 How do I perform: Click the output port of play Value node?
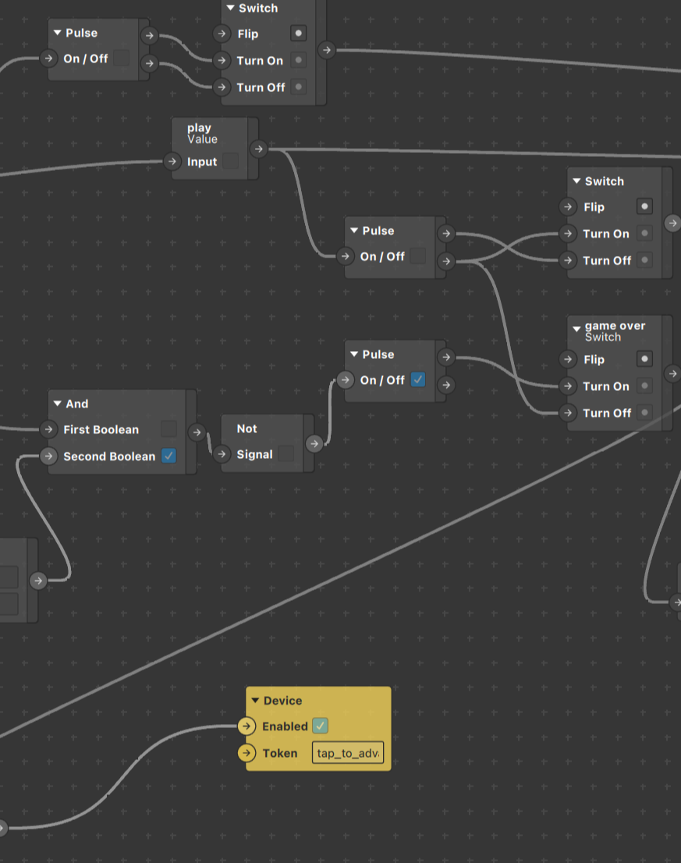258,149
